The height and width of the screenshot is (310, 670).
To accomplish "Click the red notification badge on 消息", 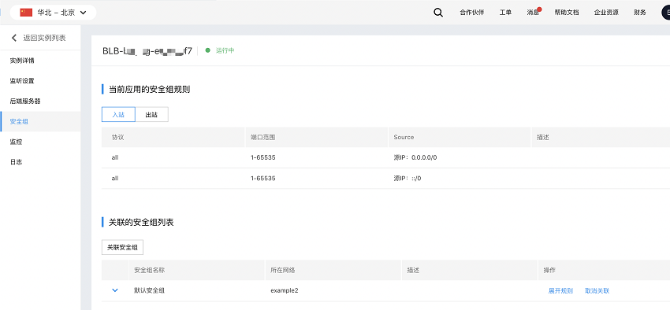I will pyautogui.click(x=539, y=9).
